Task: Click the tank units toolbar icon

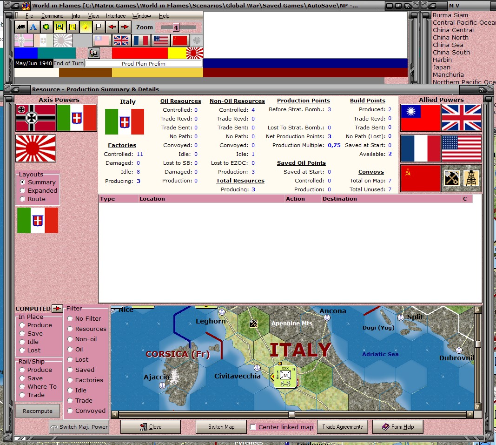Action: point(21,27)
